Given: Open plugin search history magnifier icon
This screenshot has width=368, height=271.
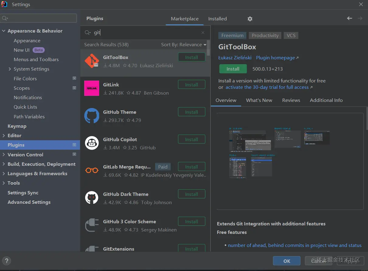Looking at the screenshot, I should tap(88, 33).
